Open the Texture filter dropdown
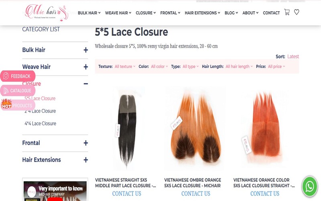Screen dimensions: 321x201 point(125,66)
